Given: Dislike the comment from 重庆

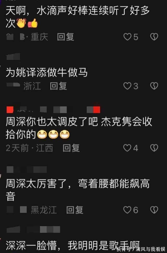Looking at the screenshot, I should coord(154,37).
